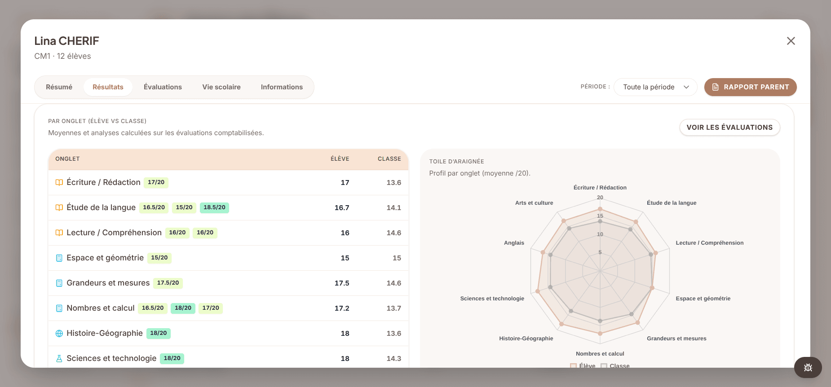Click the 18/20 score chip under Nombres et calcul
This screenshot has height=387, width=831.
coord(183,308)
